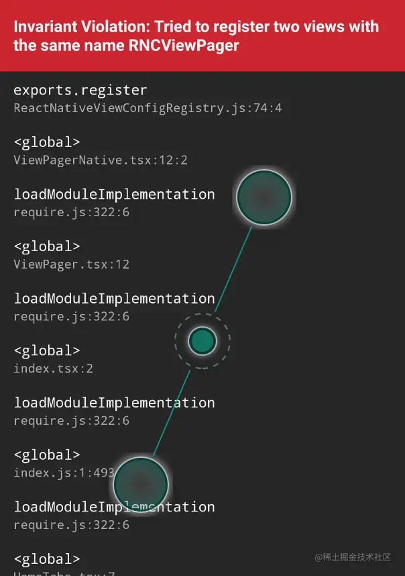Click the <global> label above index.js:1:493
The width and height of the screenshot is (405, 576).
[x=47, y=454]
